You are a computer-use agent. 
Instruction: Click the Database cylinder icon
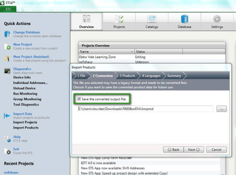(185, 19)
